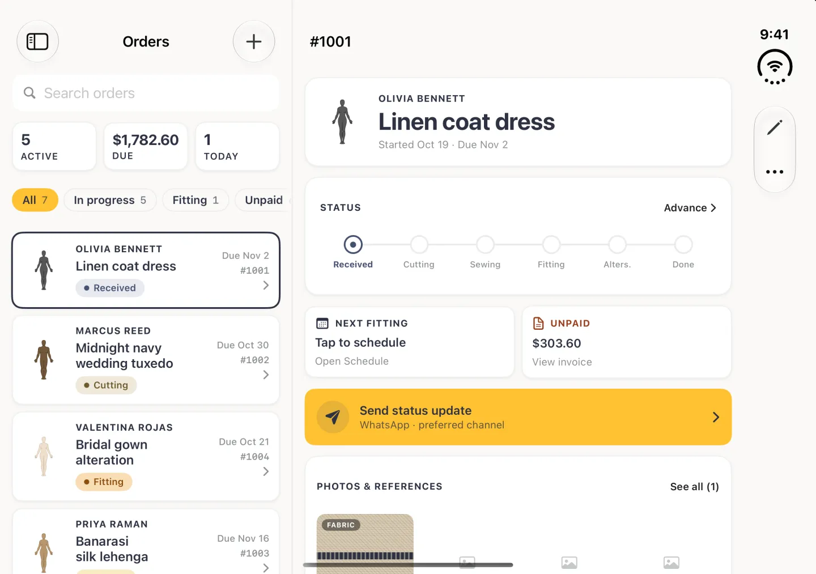The width and height of the screenshot is (816, 574).
Task: Click Olivia Bennett's mannequin icon in order list
Action: pyautogui.click(x=44, y=270)
